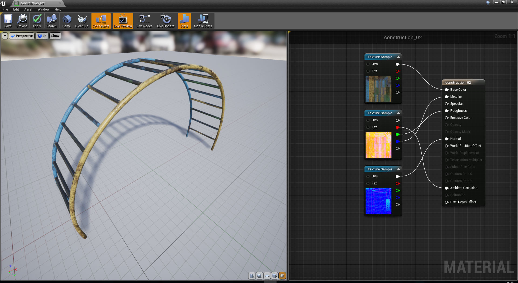This screenshot has width=518, height=283.
Task: Enable Live Nodes in the toolbar
Action: coord(144,21)
